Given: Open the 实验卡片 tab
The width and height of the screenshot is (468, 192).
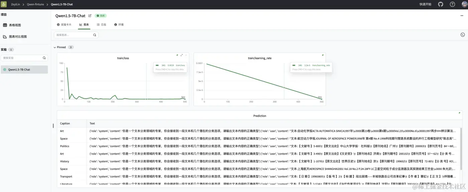Looking at the screenshot, I should click(64, 25).
